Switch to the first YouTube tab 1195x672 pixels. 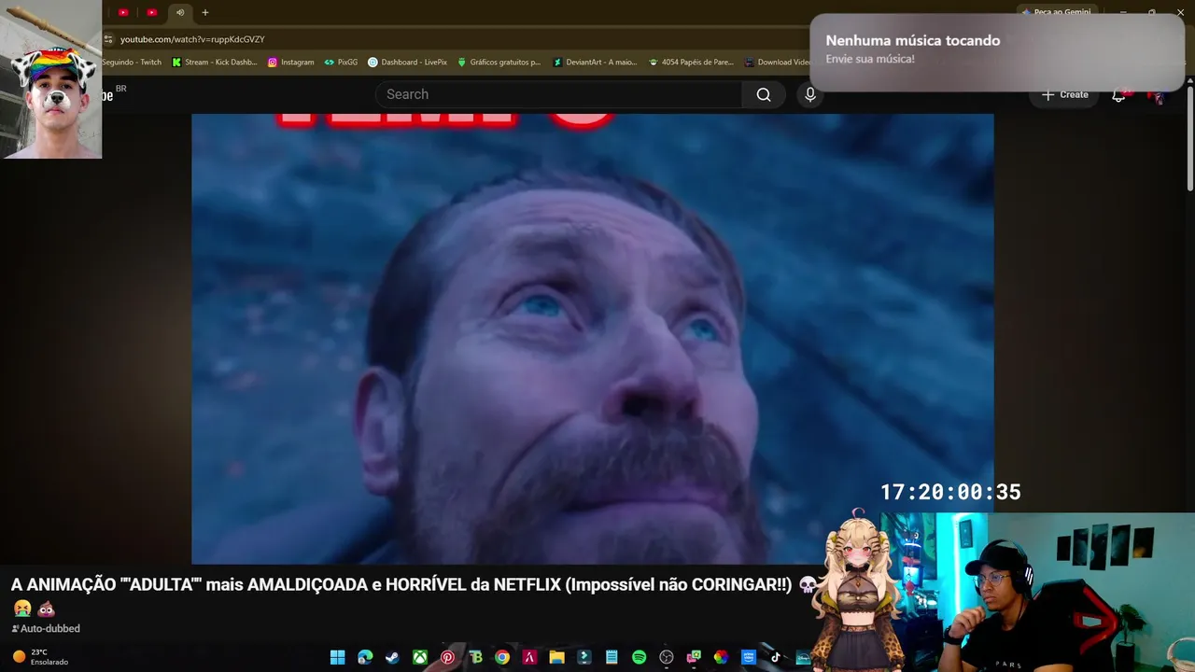[123, 12]
